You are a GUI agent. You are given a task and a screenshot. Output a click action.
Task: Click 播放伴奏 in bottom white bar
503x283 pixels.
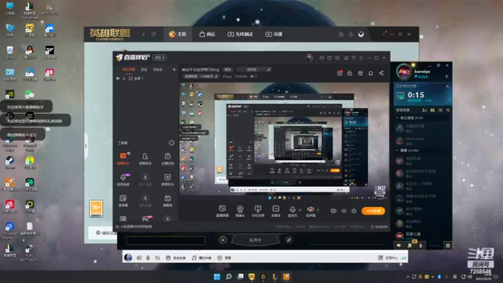point(202,258)
